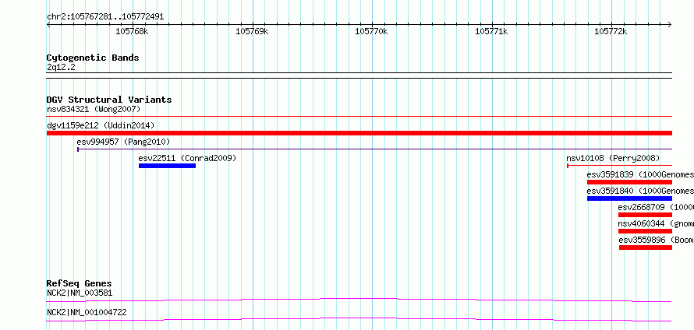The image size is (694, 330).
Task: Click the left arrow of the ruler
Action: click(x=48, y=25)
